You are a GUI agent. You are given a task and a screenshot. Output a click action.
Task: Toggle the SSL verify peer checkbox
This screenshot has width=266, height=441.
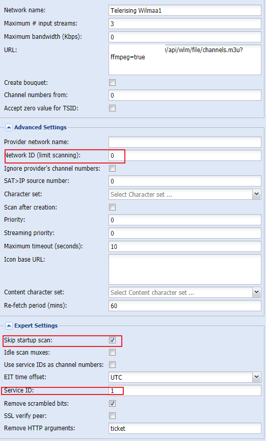(112, 415)
